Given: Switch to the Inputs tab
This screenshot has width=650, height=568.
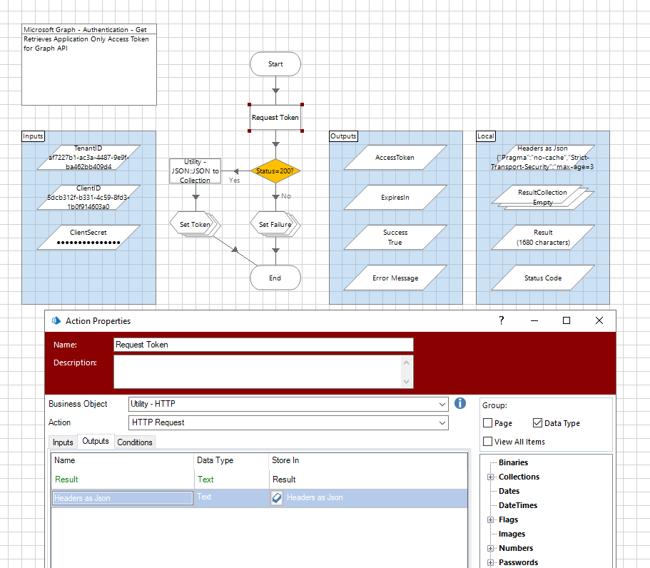Looking at the screenshot, I should point(63,442).
